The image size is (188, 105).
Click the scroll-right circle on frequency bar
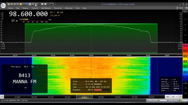click(x=180, y=97)
